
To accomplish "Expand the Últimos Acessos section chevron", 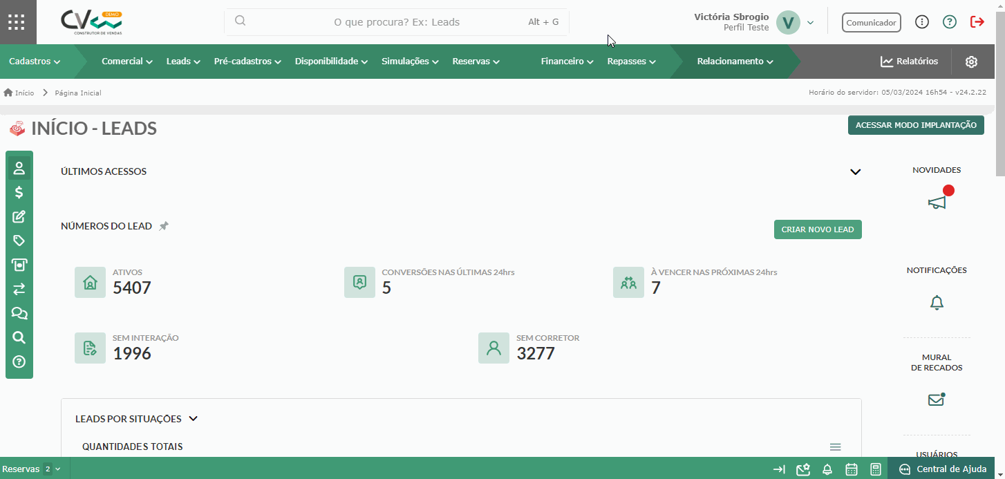I will pyautogui.click(x=856, y=172).
